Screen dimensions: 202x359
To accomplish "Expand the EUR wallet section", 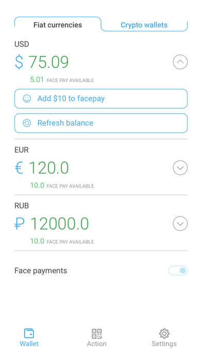I will [x=180, y=168].
